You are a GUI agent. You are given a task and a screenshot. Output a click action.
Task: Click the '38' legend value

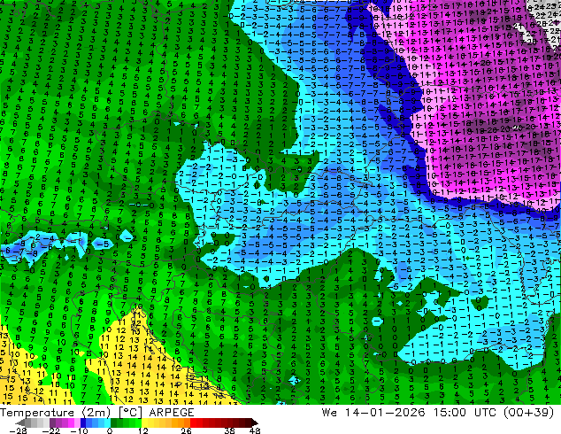tap(230, 430)
